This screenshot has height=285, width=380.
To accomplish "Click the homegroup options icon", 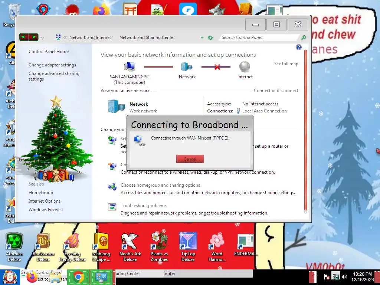I will pos(112,187).
